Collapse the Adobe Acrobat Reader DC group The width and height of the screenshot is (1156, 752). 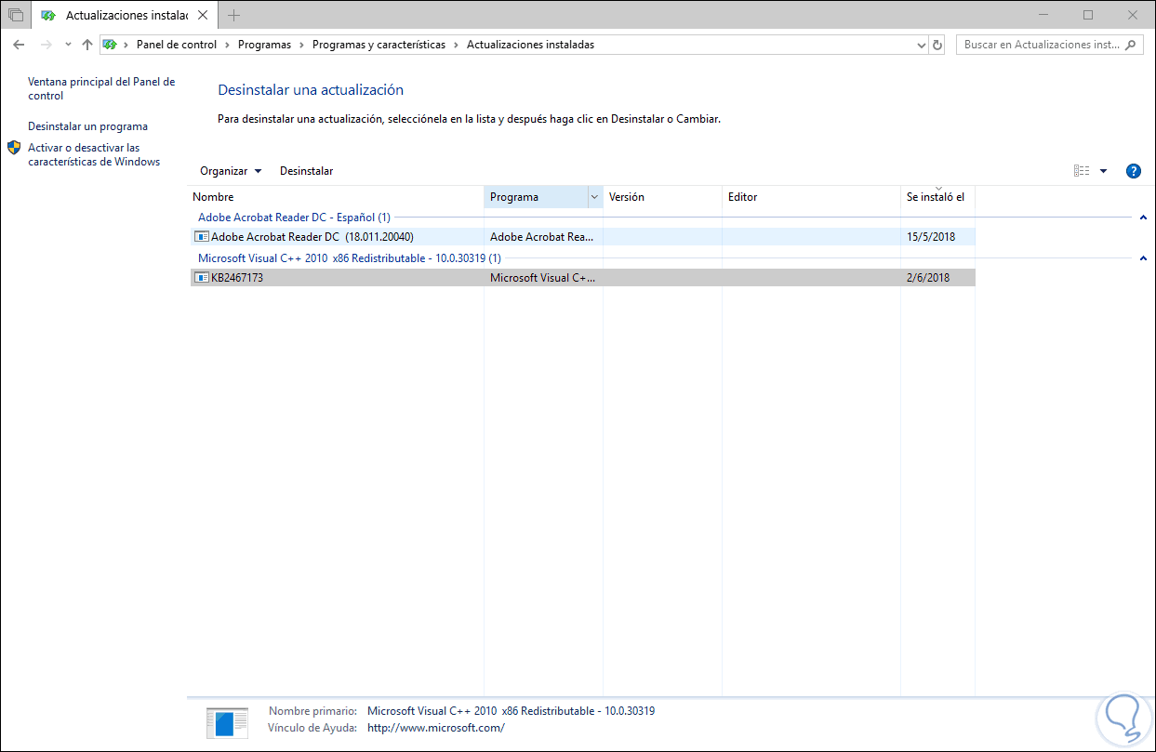1143,218
